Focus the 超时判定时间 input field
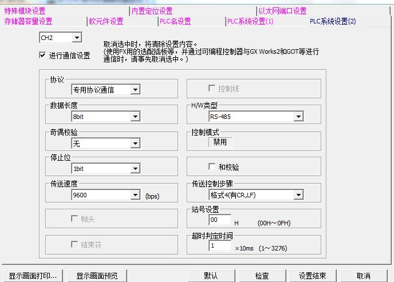394x282 pixels. (x=219, y=246)
